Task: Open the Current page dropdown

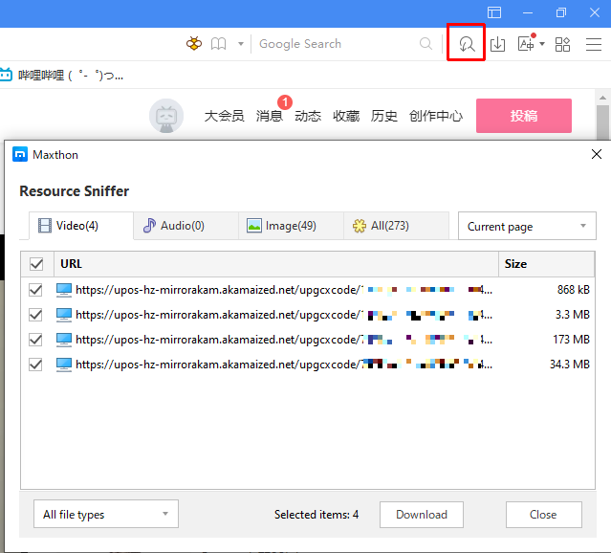Action: tap(527, 226)
